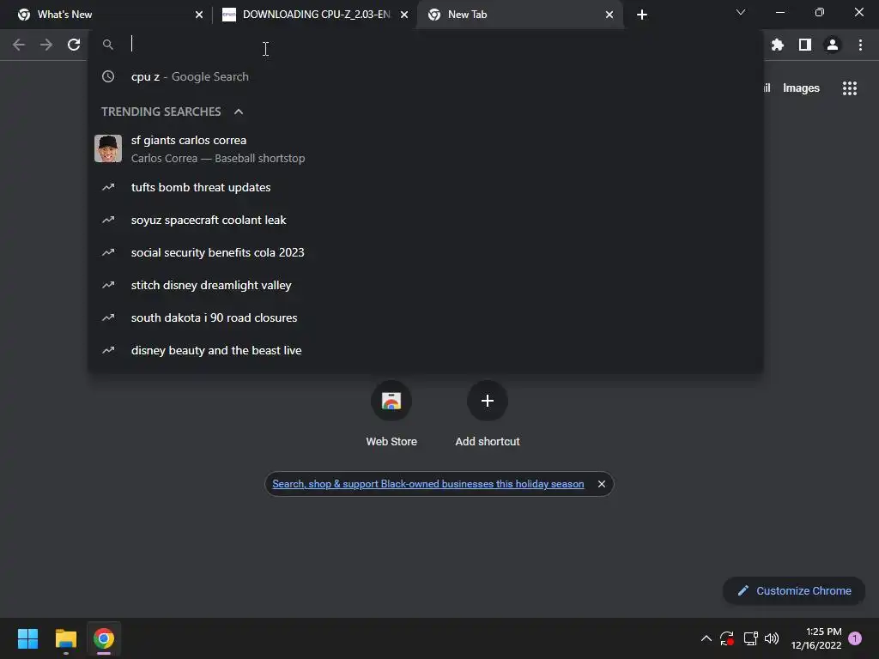The width and height of the screenshot is (879, 659).
Task: Pick 'stitch disney dreamlight valley' suggestion
Action: coord(426,285)
